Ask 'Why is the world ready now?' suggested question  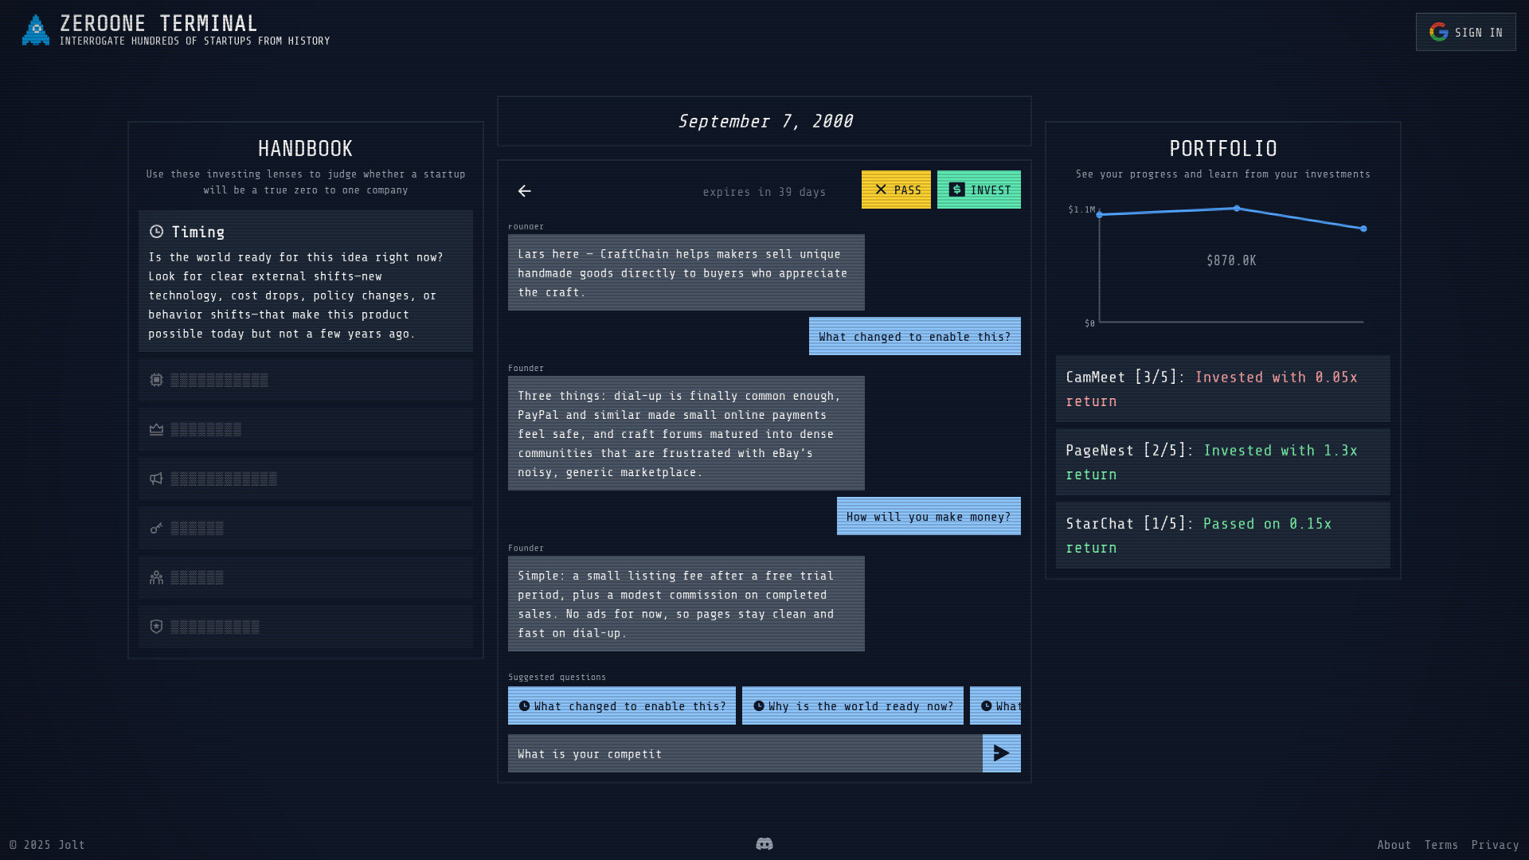pos(852,706)
